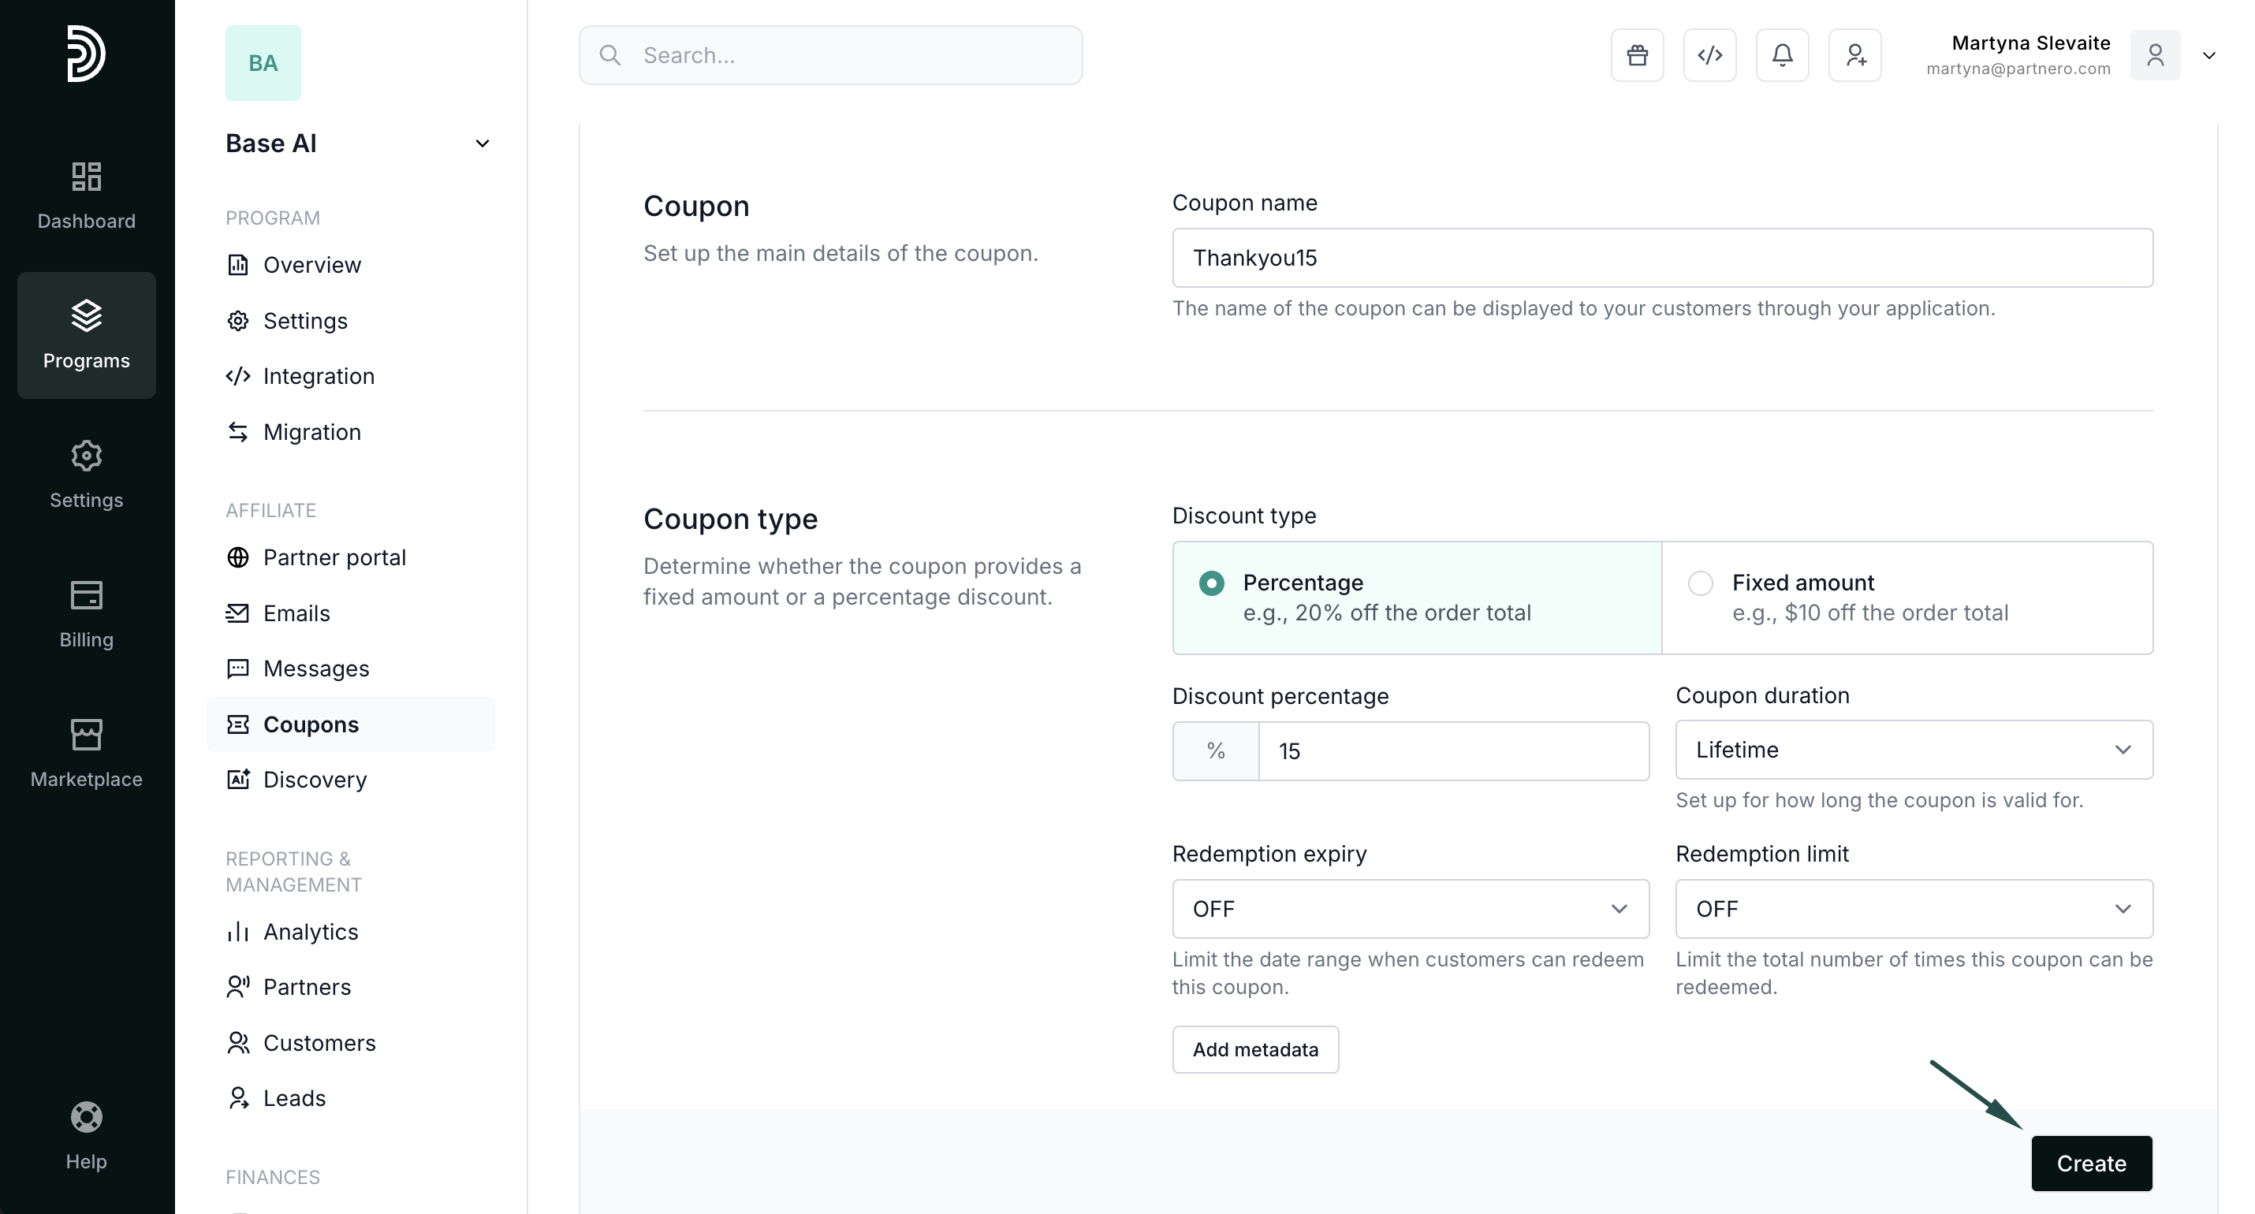Open the Partner portal menu item
The image size is (2255, 1214).
pyautogui.click(x=334, y=557)
